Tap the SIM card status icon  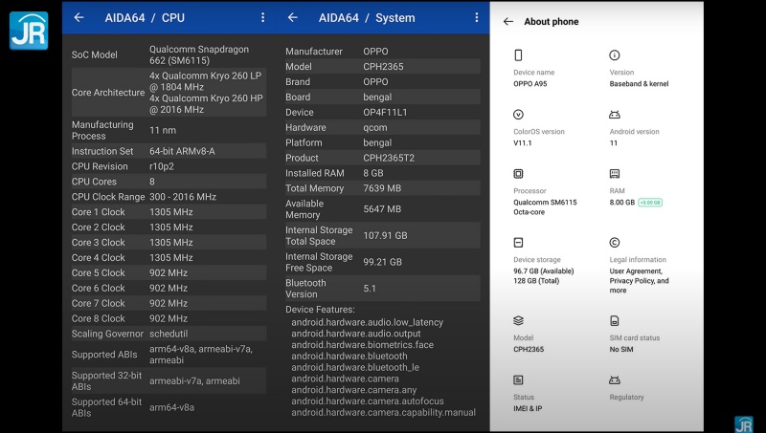tap(615, 320)
